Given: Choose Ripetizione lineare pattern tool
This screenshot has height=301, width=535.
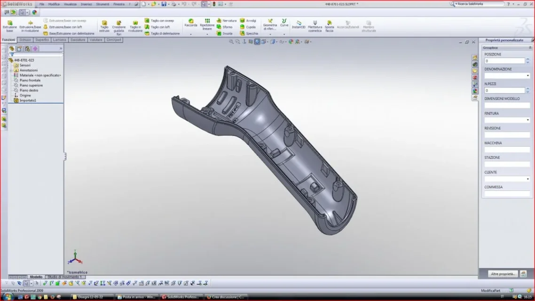Looking at the screenshot, I should tap(207, 24).
